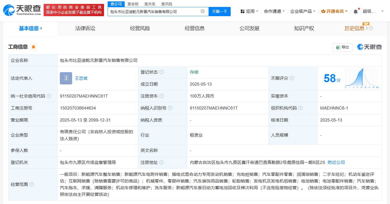Expand the 应用 dropdown menu
Screen dimensions: 390x204
coord(250,11)
